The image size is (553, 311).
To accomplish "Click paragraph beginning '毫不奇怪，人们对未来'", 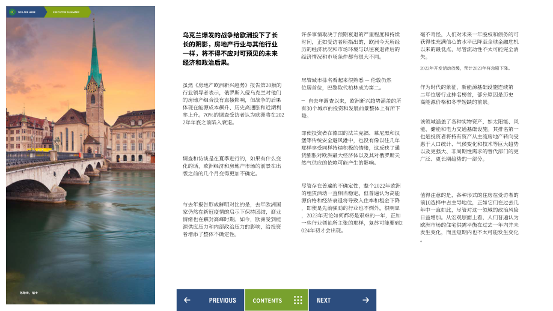I will coord(469,46).
